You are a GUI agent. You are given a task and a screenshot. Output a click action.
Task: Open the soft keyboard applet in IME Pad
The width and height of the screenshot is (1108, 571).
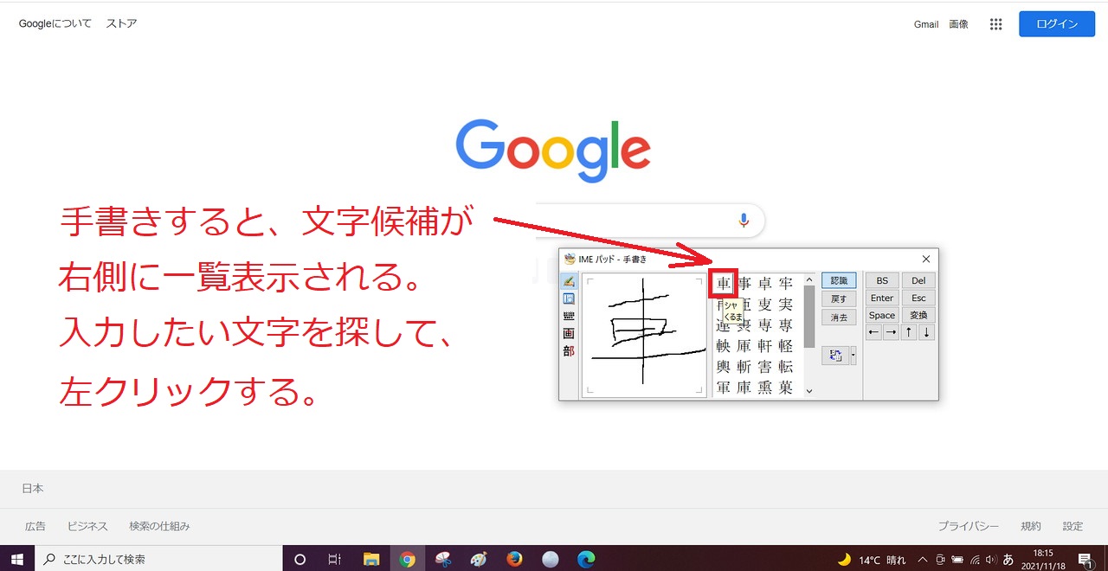569,317
